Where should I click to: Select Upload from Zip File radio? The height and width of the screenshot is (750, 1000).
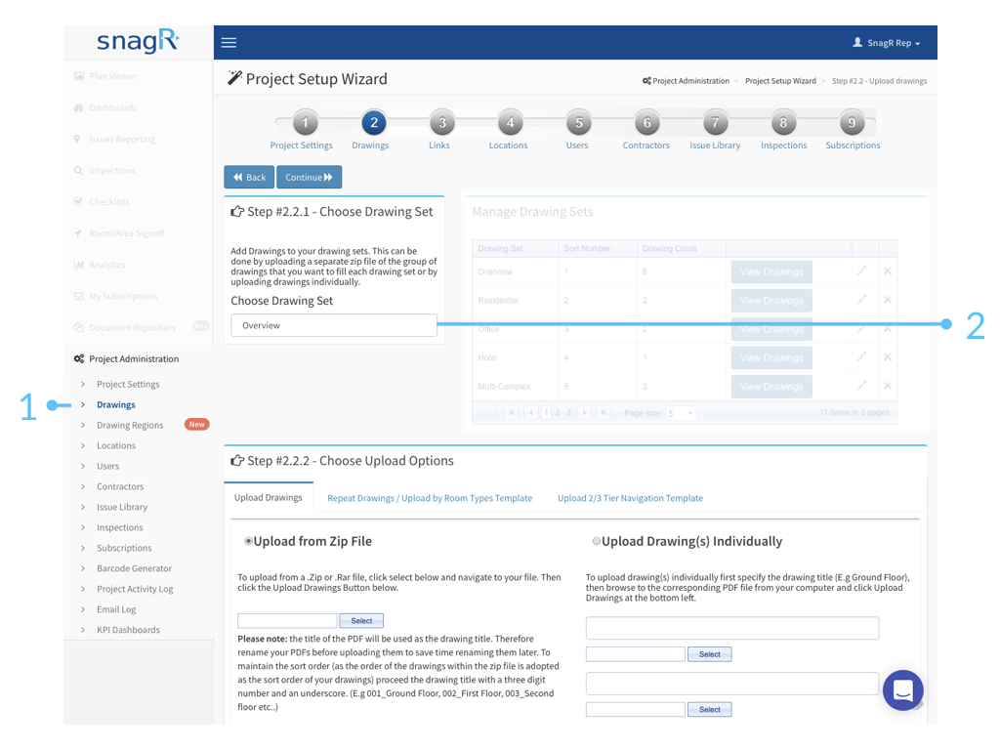[x=249, y=541]
